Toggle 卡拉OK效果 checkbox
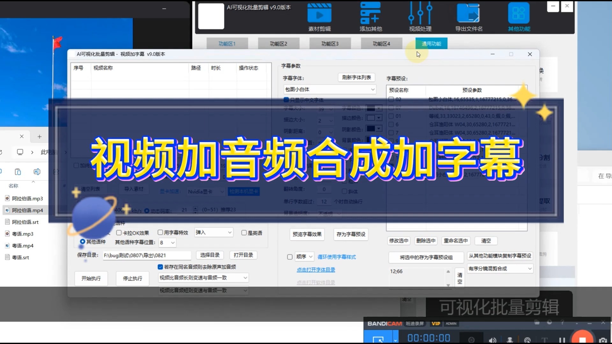Viewport: 612px width, 344px height. click(119, 233)
